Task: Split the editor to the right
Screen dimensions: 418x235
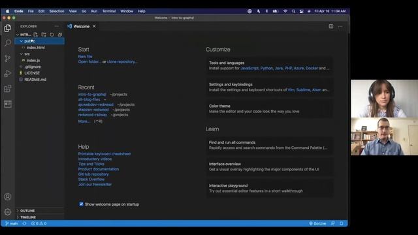Action: point(331,26)
